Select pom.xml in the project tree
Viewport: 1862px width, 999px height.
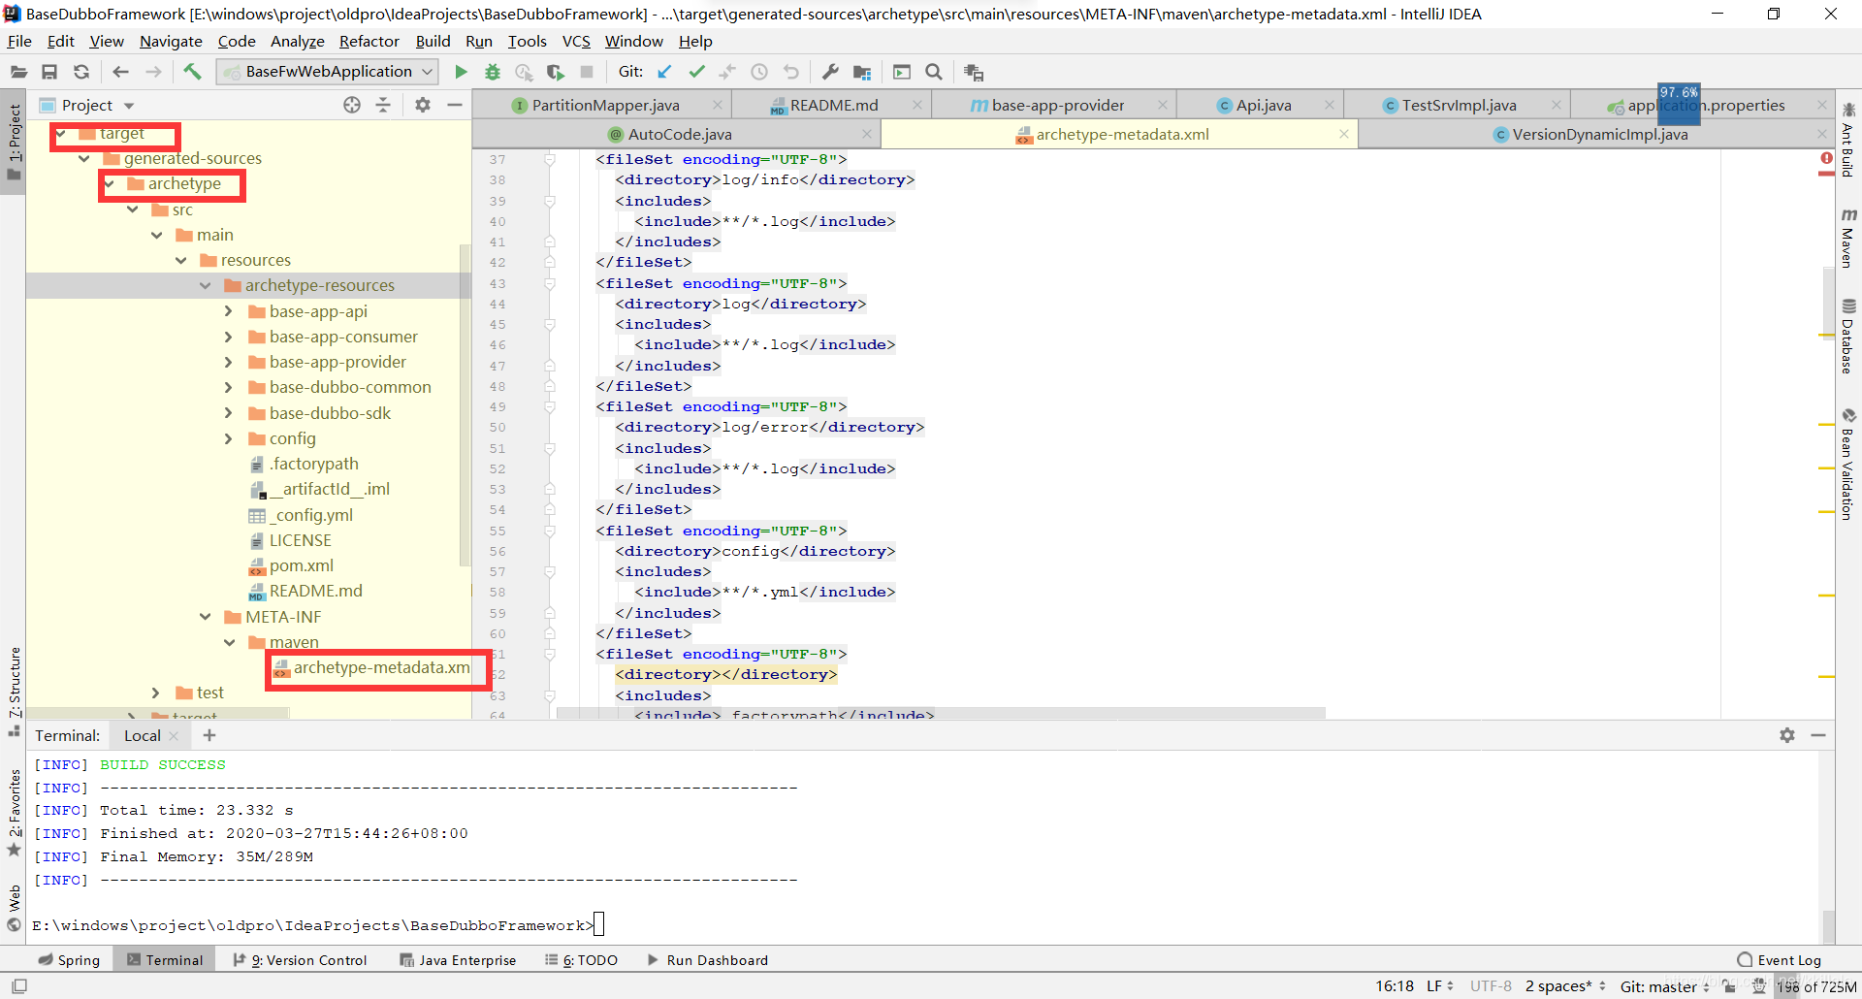coord(301,565)
